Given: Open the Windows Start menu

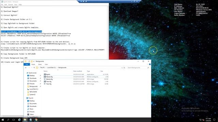Looking at the screenshot, I should tap(3, 120).
